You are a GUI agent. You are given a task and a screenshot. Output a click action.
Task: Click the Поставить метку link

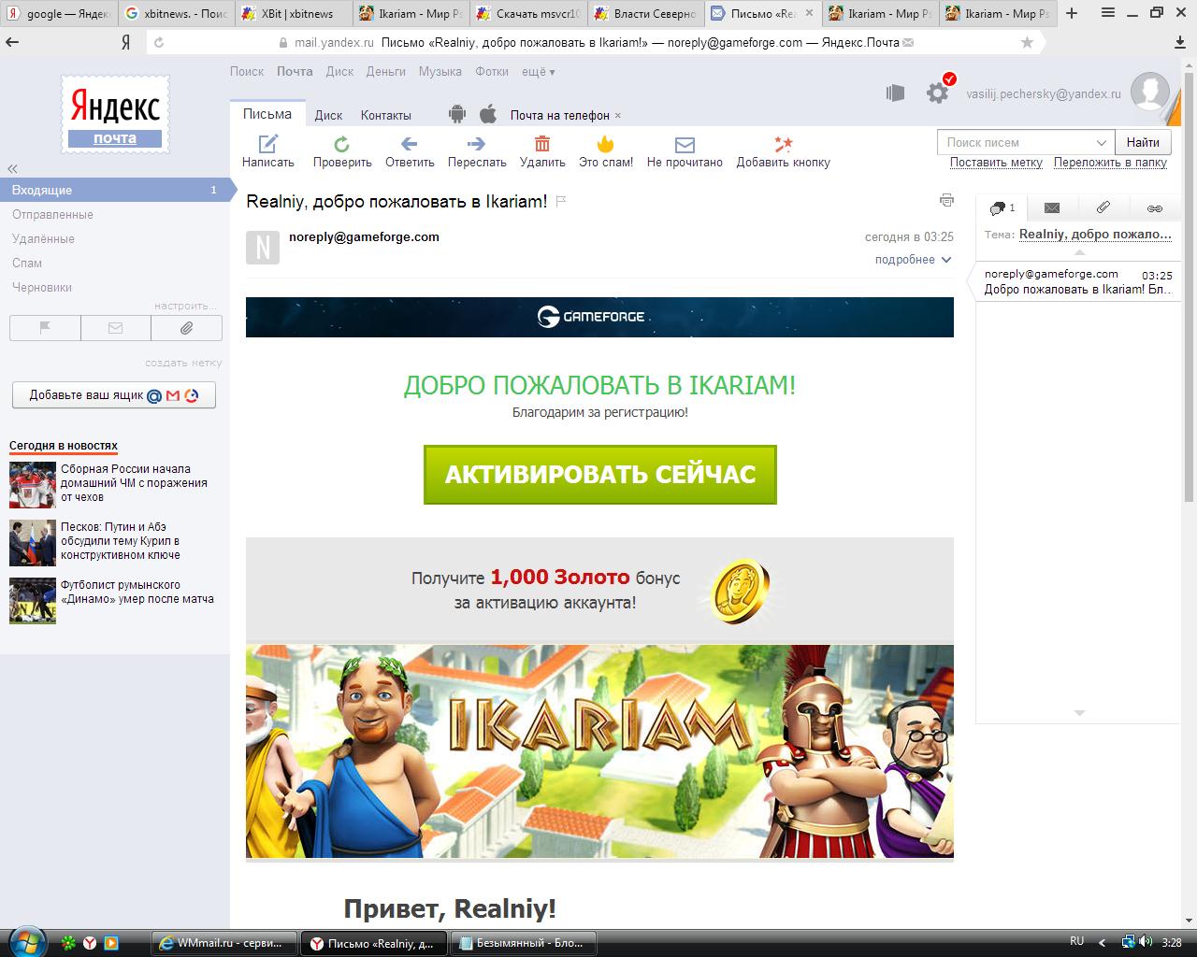(x=996, y=163)
